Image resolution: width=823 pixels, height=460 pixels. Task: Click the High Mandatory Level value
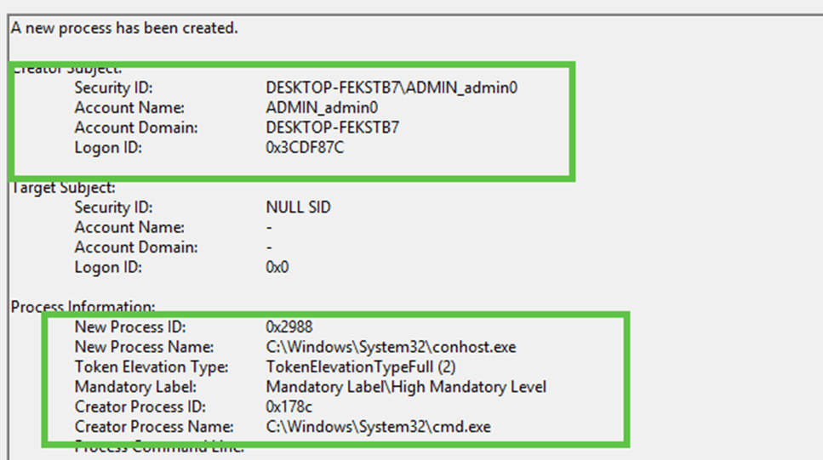coord(406,387)
